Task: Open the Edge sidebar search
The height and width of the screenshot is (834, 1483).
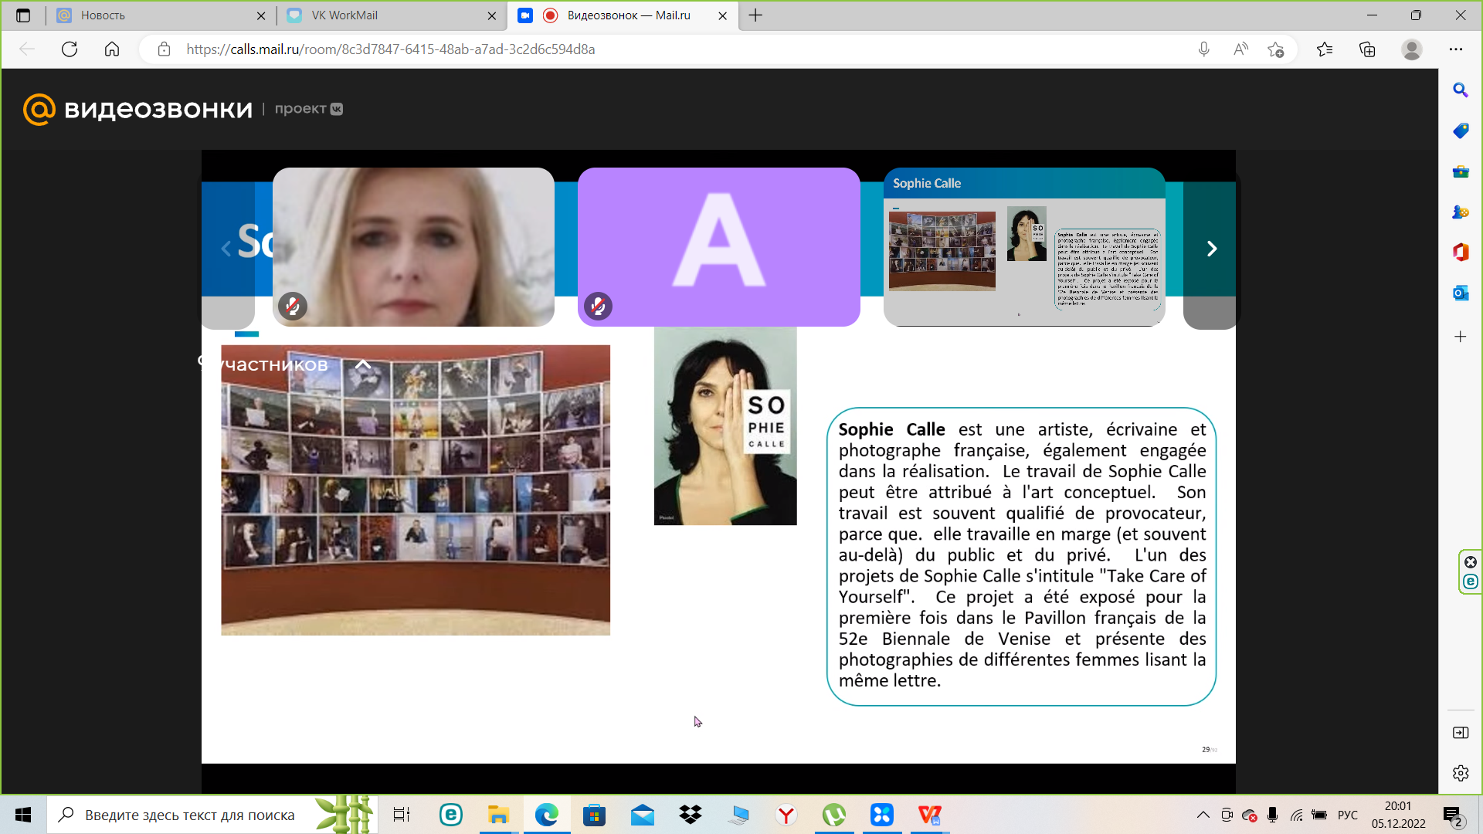Action: pos(1461,90)
